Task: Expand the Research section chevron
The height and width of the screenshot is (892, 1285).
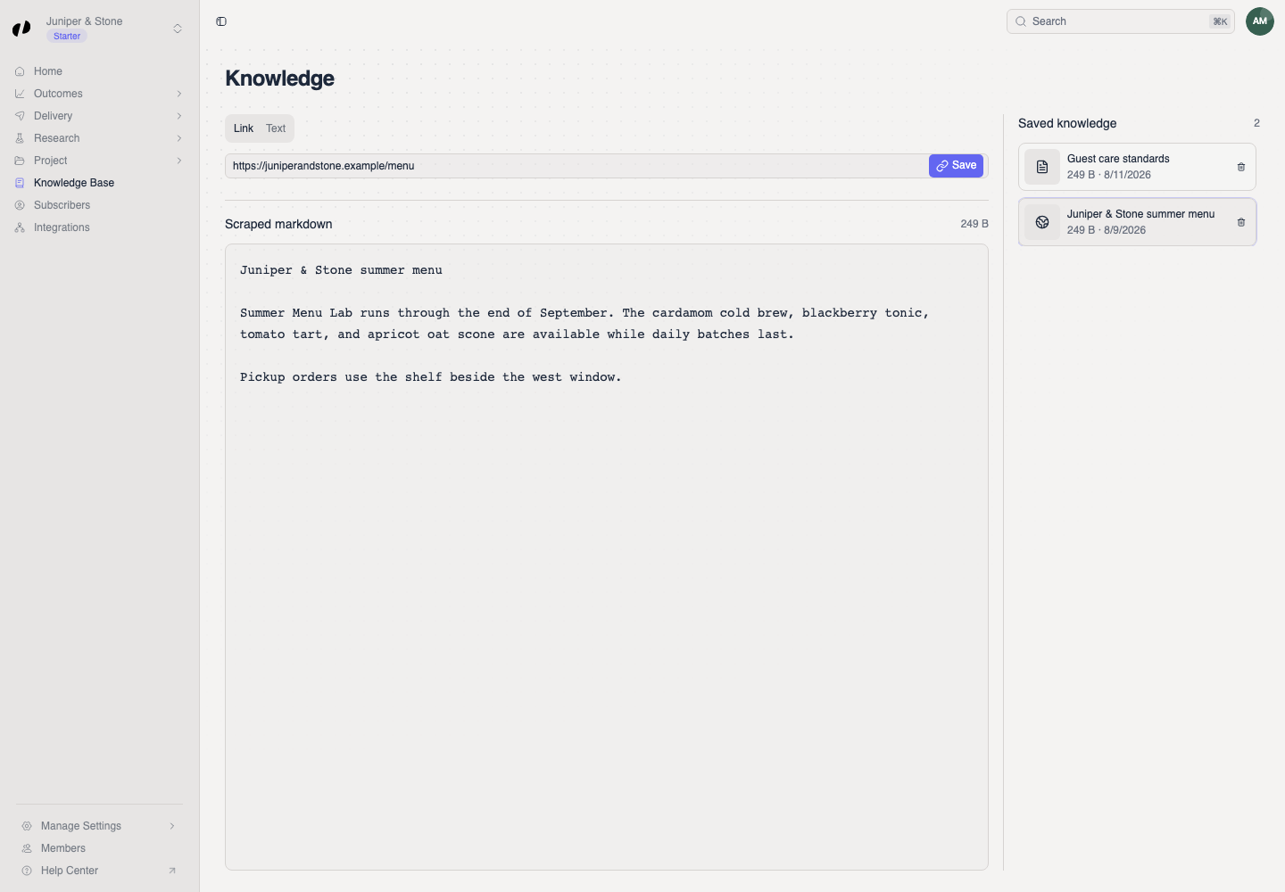Action: 179,138
